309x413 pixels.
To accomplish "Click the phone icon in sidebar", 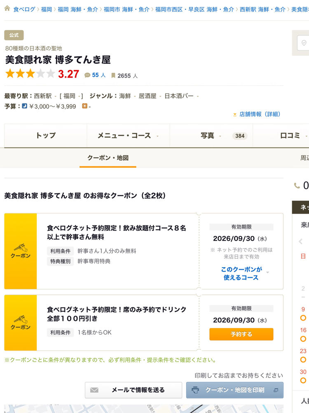I will point(297,186).
